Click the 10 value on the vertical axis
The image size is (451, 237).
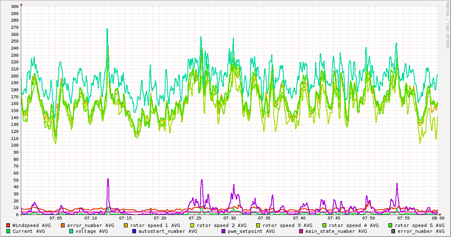(x=16, y=208)
